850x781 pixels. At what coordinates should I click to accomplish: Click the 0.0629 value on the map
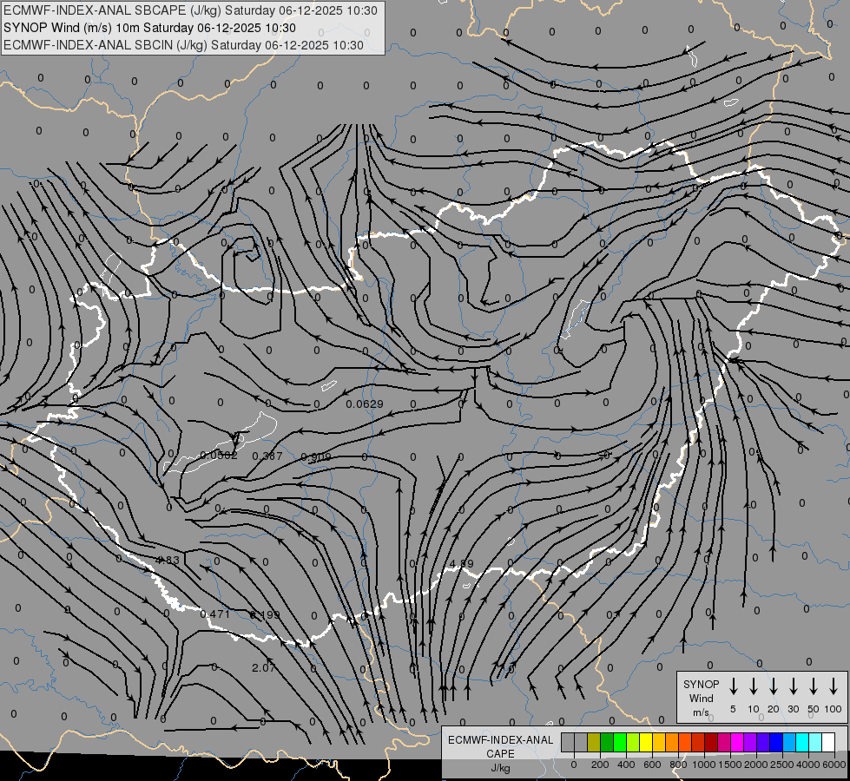coord(365,404)
